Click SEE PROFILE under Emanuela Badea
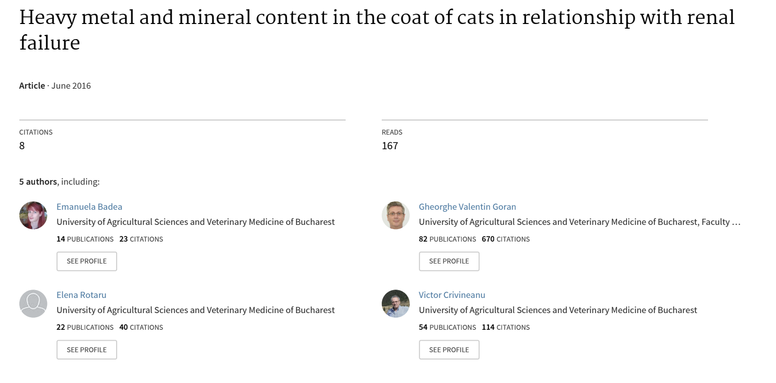The width and height of the screenshot is (776, 383). tap(87, 261)
